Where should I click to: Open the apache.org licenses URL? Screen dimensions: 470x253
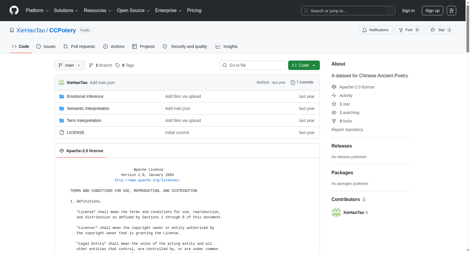[147, 180]
